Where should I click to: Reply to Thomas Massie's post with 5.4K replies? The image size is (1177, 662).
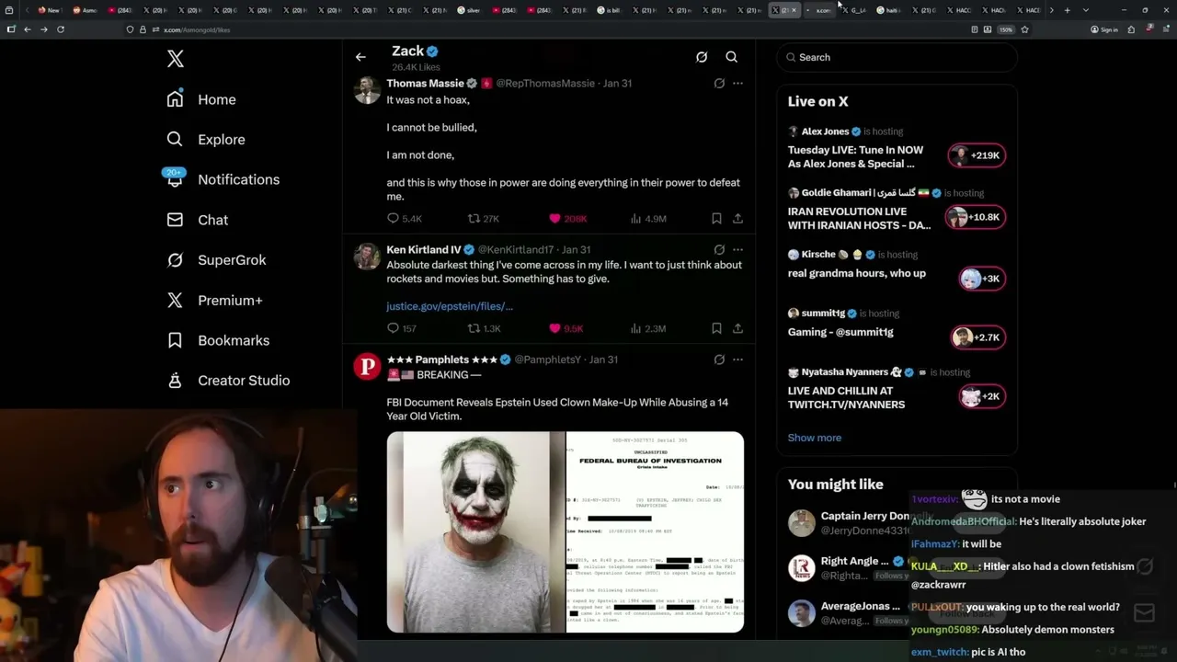[x=404, y=219]
